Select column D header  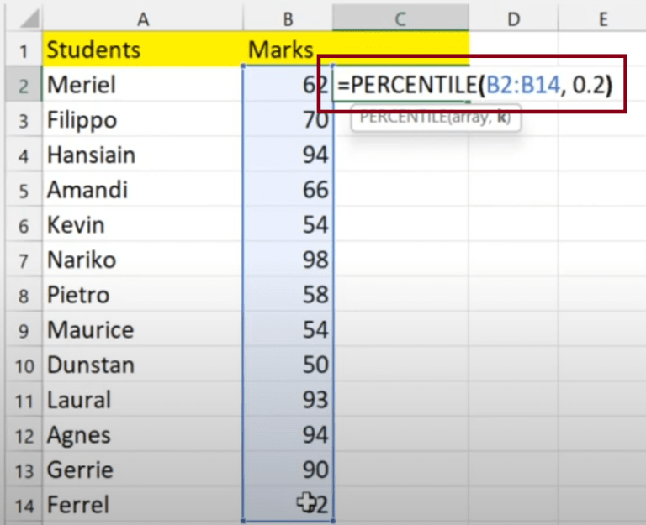pos(513,18)
